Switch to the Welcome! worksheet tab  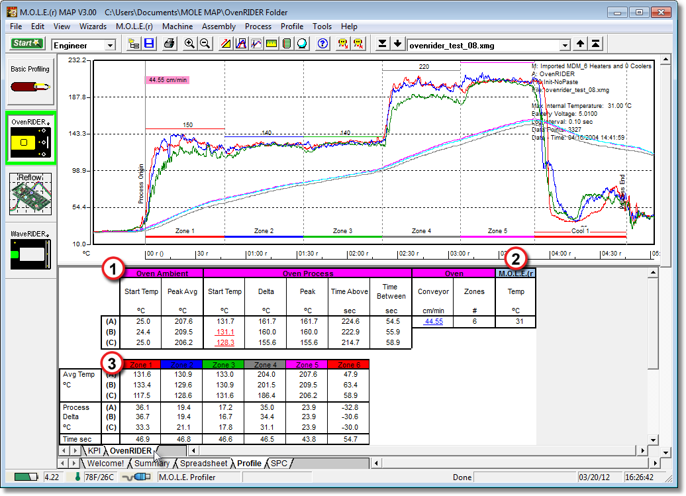click(x=105, y=463)
